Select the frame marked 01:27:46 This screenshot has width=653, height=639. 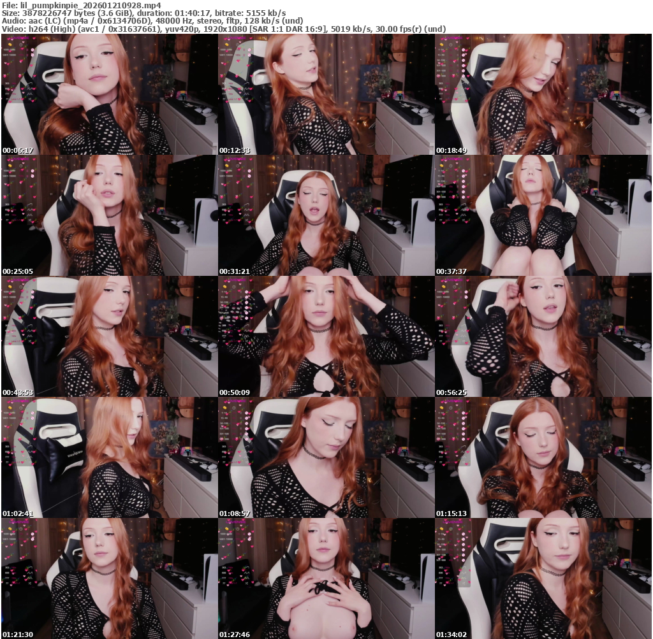click(326, 578)
